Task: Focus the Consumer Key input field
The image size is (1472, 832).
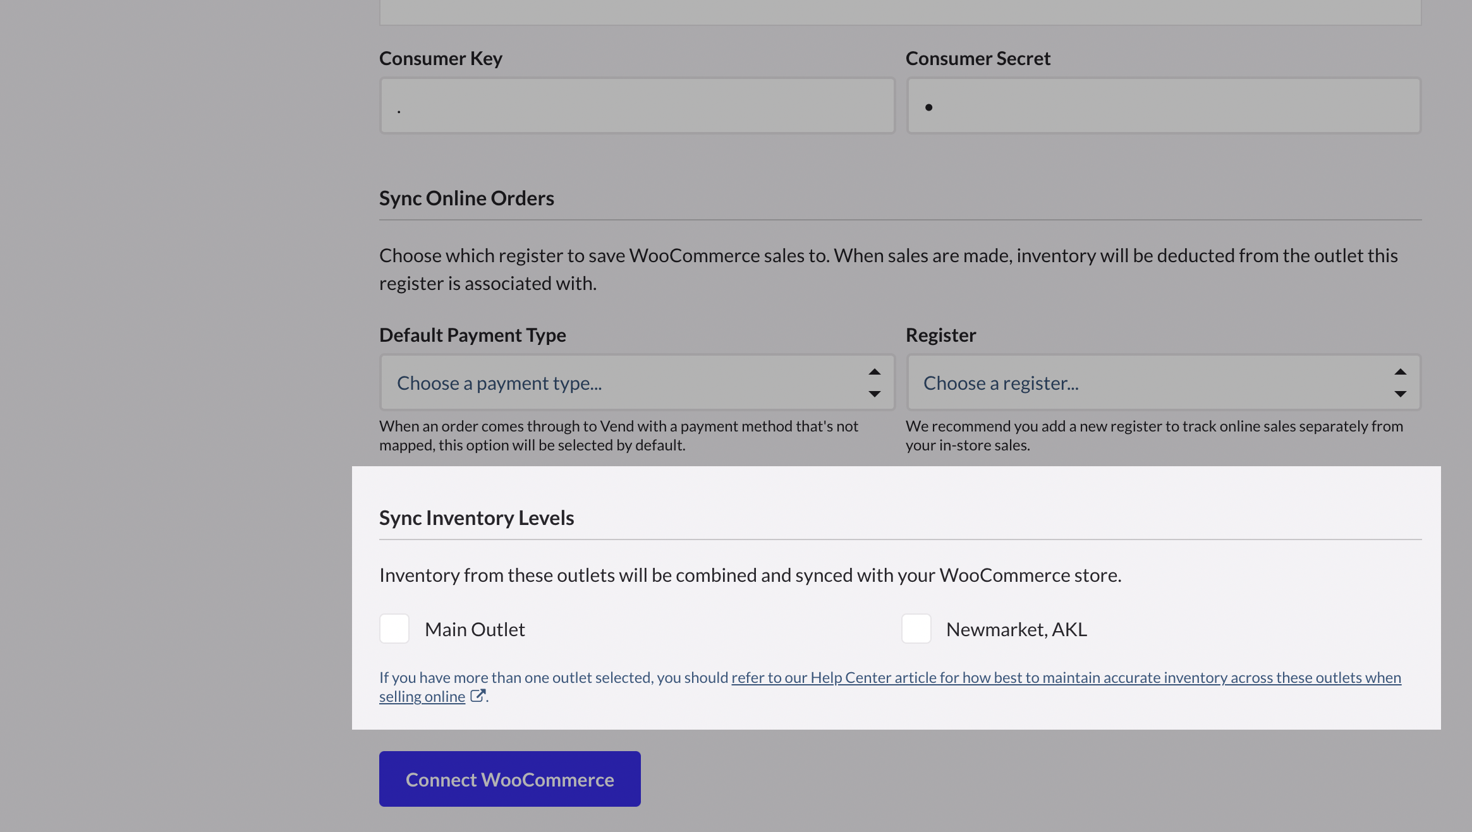Action: pyautogui.click(x=637, y=106)
